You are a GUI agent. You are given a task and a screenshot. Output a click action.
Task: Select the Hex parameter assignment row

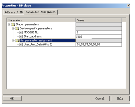tap(47, 40)
